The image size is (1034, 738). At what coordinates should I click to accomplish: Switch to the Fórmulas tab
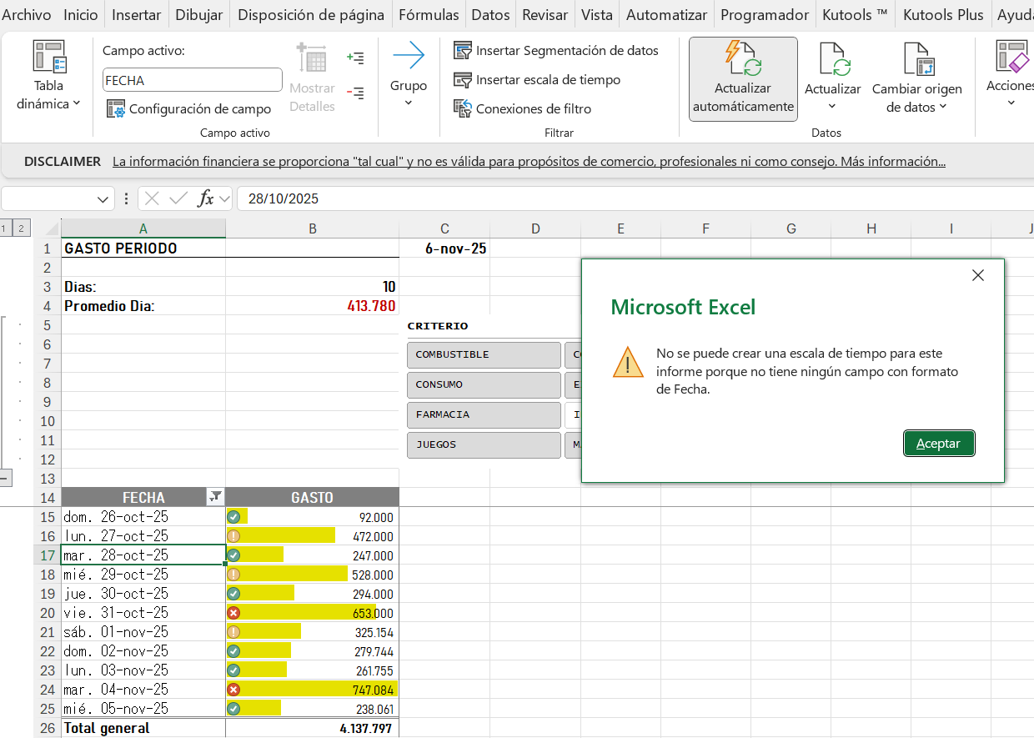[x=429, y=15]
